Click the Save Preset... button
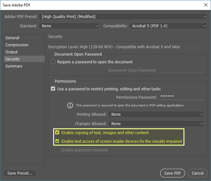 point(20,173)
